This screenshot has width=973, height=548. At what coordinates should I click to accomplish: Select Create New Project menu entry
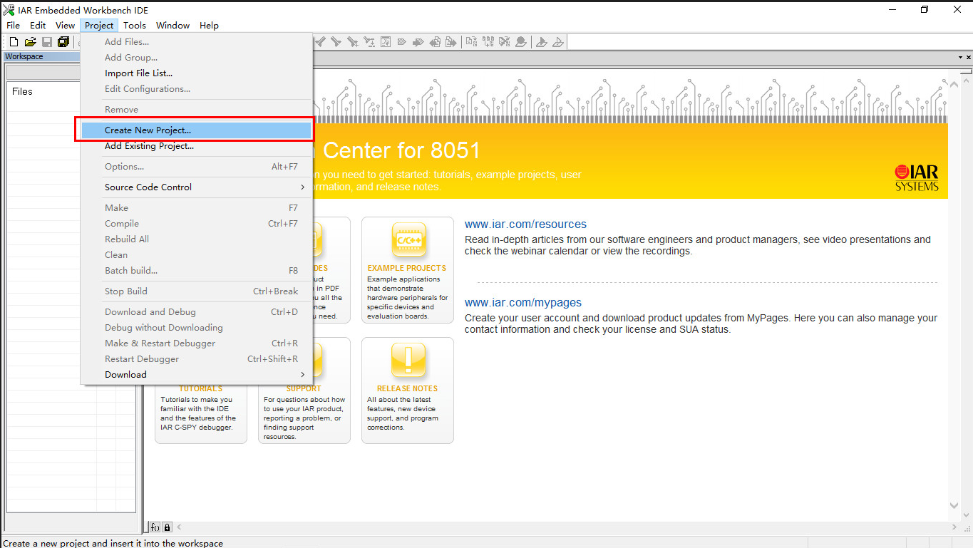coord(148,130)
